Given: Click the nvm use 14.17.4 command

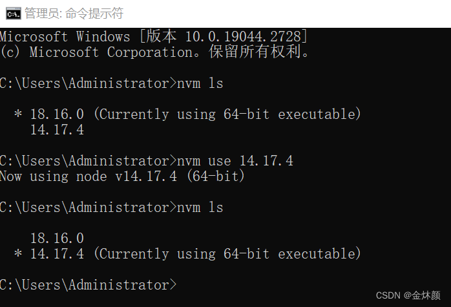Looking at the screenshot, I should click(235, 161).
